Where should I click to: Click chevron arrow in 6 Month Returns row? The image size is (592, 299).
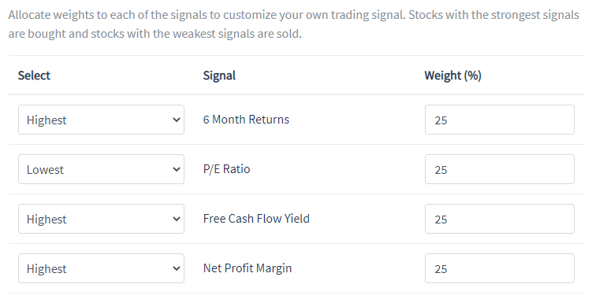pyautogui.click(x=176, y=120)
